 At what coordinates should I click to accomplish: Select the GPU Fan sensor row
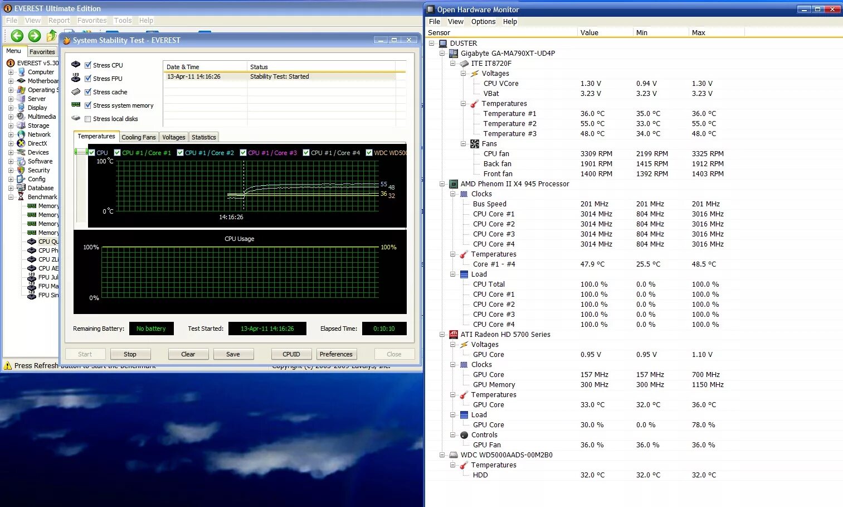(x=634, y=445)
